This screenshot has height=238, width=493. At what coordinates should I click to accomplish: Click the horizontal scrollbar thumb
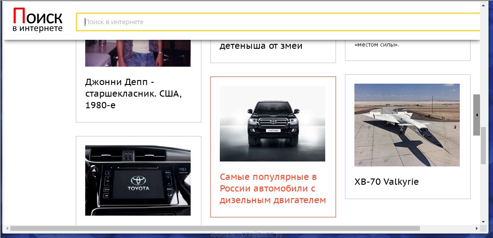pyautogui.click(x=215, y=229)
